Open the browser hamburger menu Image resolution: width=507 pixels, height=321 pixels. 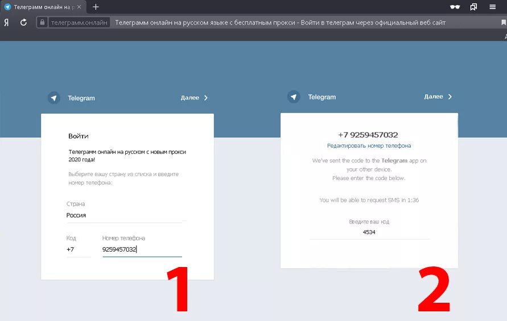pyautogui.click(x=492, y=7)
